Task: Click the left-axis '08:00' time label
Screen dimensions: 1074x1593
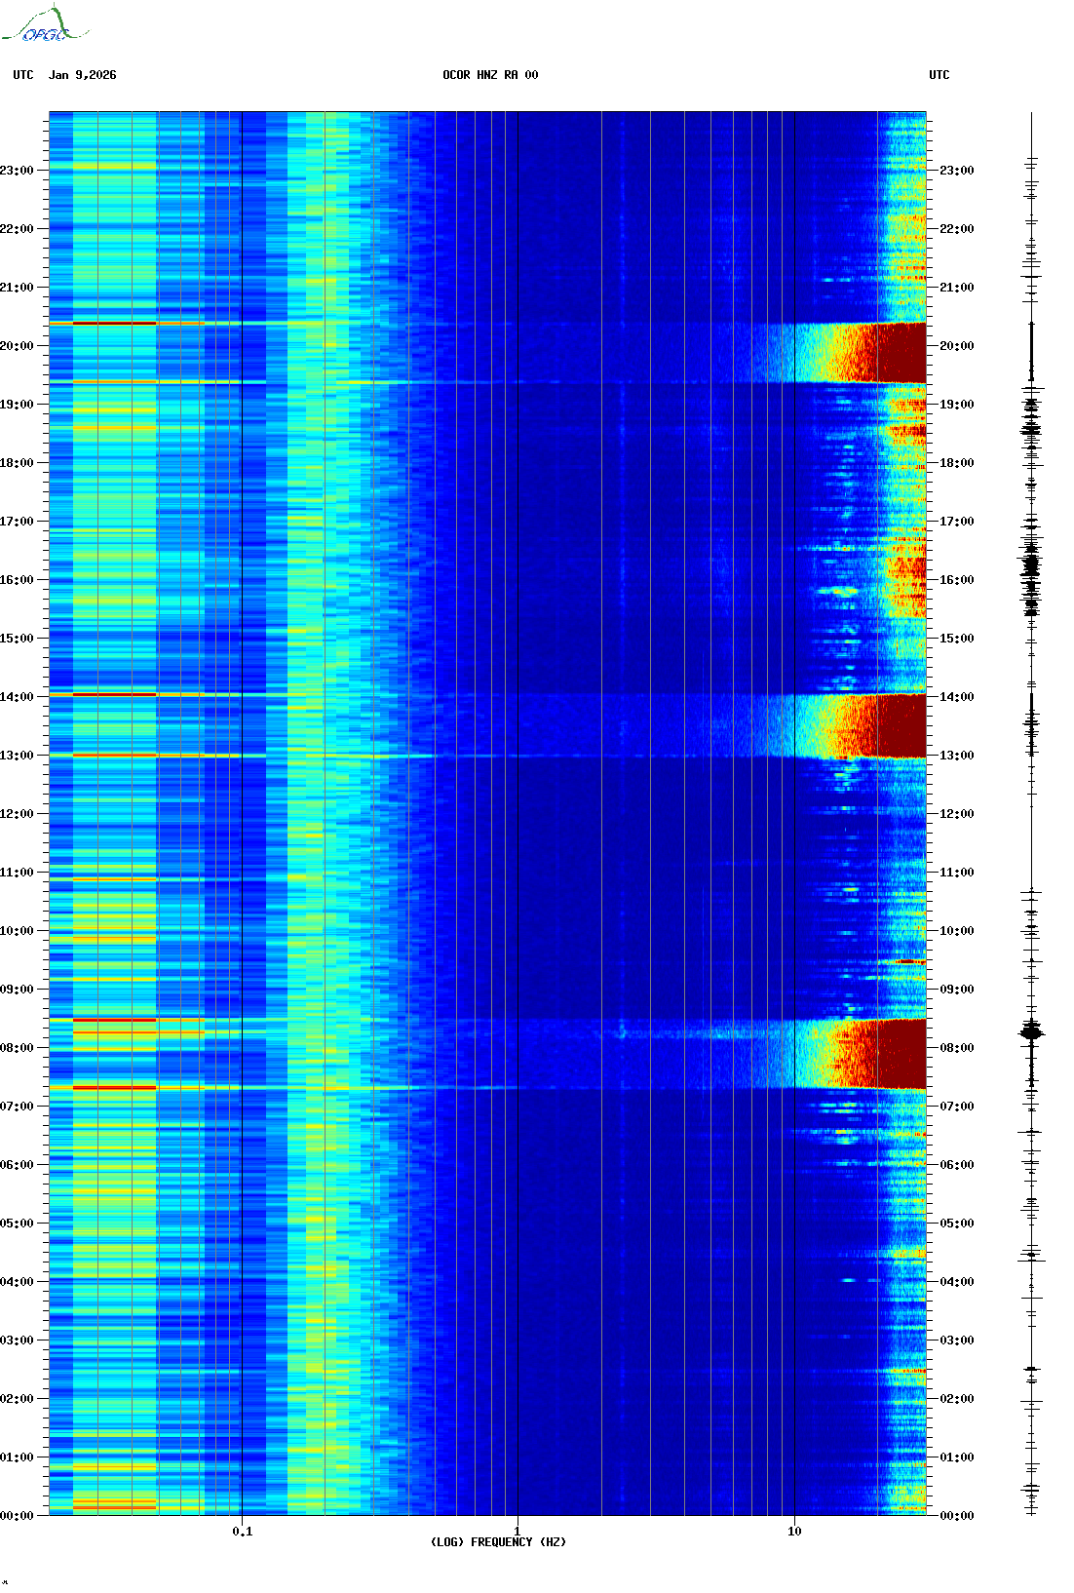Action: (x=17, y=1048)
